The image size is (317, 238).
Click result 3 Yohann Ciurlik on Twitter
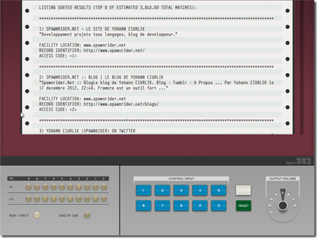pyautogui.click(x=87, y=131)
